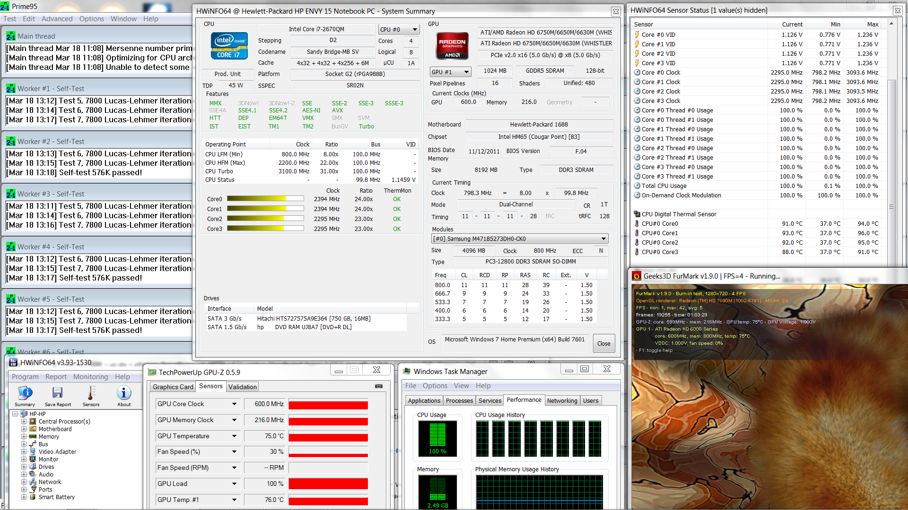908x510 pixels.
Task: Open the GPU #1 selector dropdown
Action: (x=466, y=72)
